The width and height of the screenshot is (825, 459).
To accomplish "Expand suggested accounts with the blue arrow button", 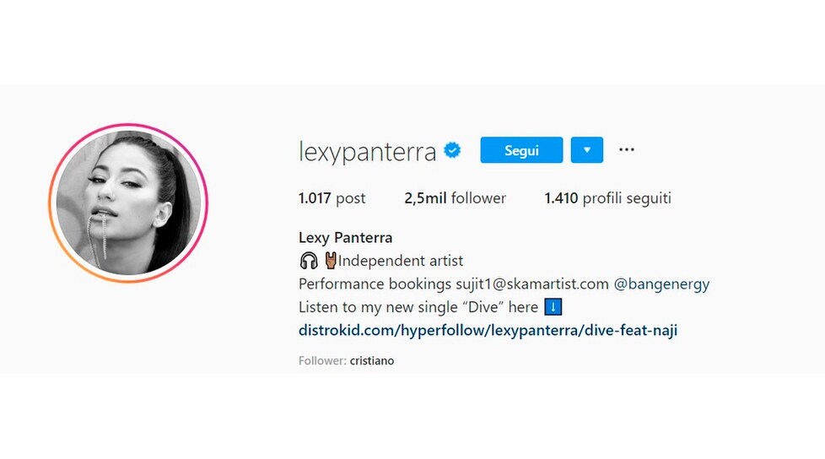I will (x=586, y=150).
